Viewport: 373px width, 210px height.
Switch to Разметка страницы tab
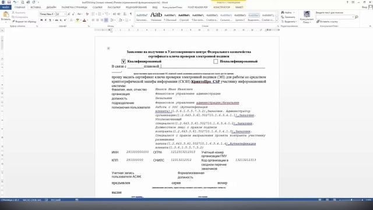74,8
